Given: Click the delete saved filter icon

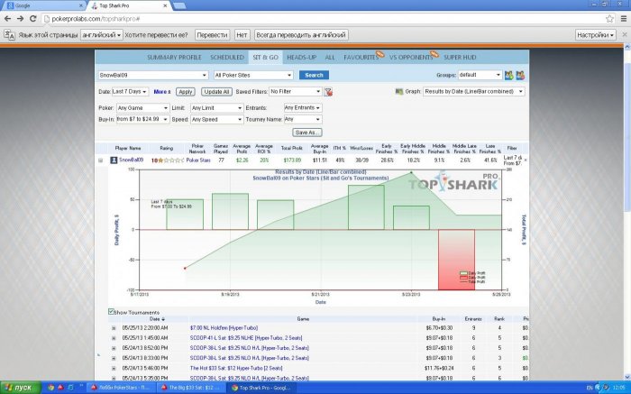Looking at the screenshot, I should 328,92.
